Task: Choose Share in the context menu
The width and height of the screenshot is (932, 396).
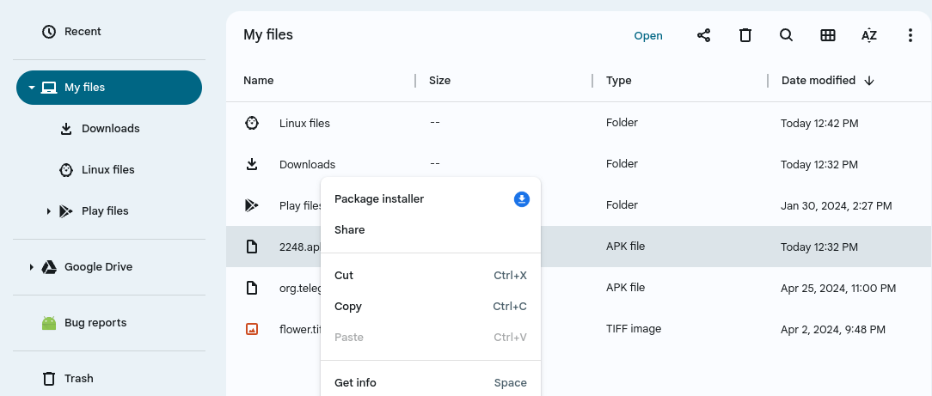Action: point(431,229)
